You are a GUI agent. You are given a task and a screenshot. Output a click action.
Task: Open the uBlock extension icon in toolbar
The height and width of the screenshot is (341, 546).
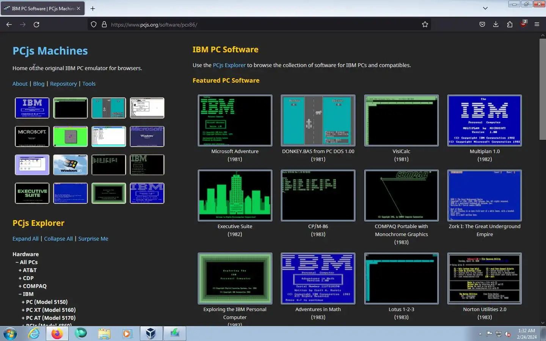(x=523, y=24)
